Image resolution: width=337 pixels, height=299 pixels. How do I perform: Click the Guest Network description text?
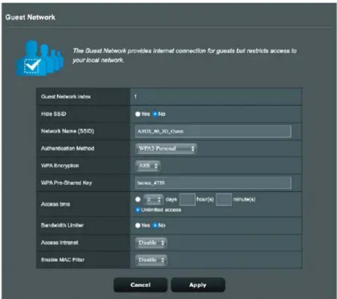(185, 55)
